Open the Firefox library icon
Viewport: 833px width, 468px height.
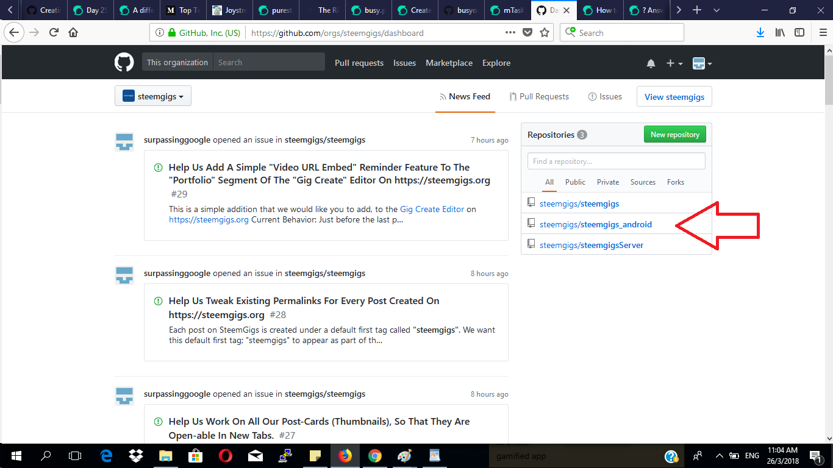[x=780, y=33]
